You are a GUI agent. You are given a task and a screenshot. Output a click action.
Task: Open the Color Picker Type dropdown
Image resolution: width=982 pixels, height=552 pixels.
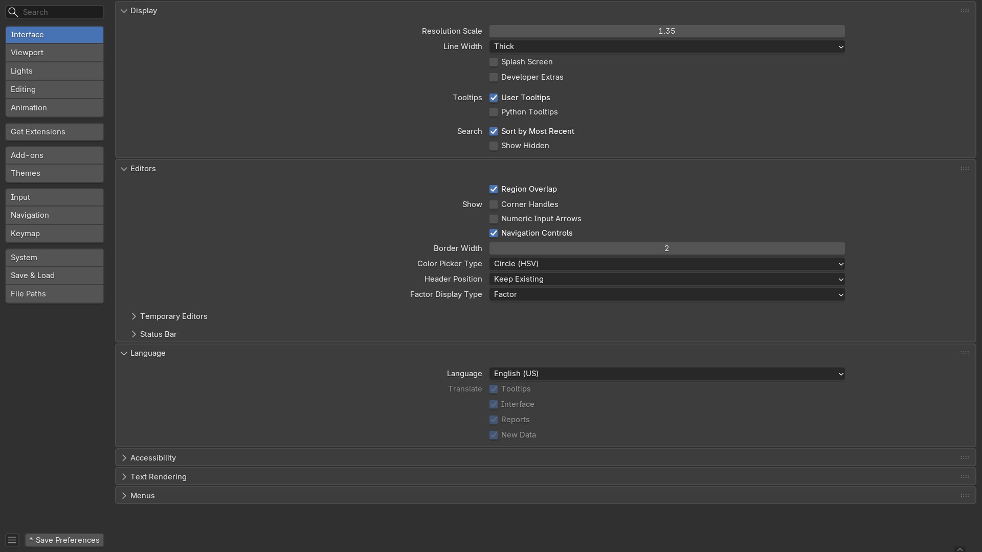tap(667, 264)
